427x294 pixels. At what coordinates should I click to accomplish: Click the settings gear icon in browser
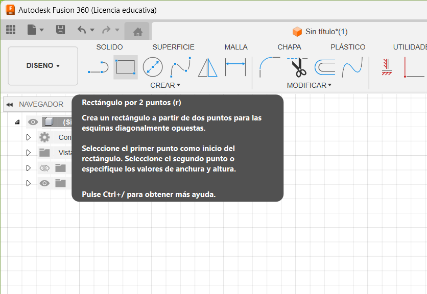(x=44, y=137)
